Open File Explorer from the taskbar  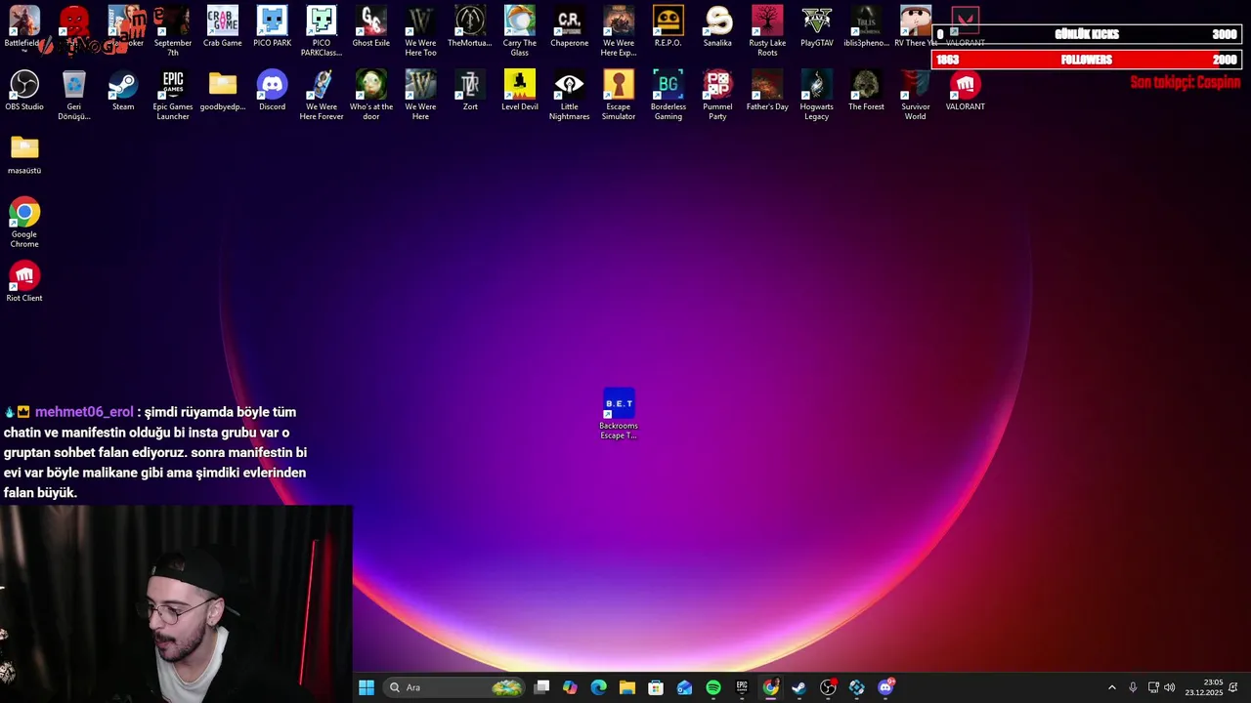click(x=627, y=687)
